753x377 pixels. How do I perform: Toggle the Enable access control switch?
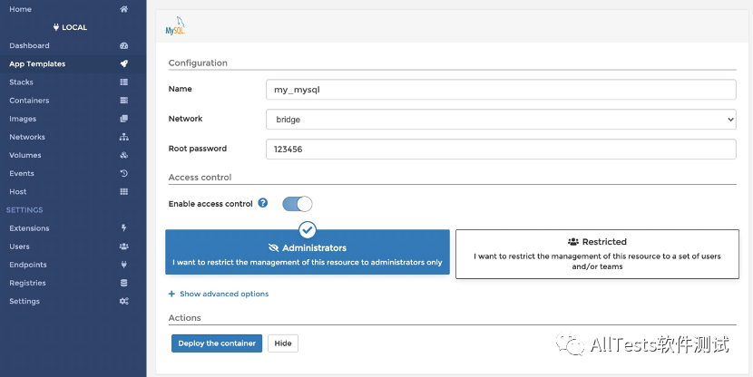[x=298, y=204]
